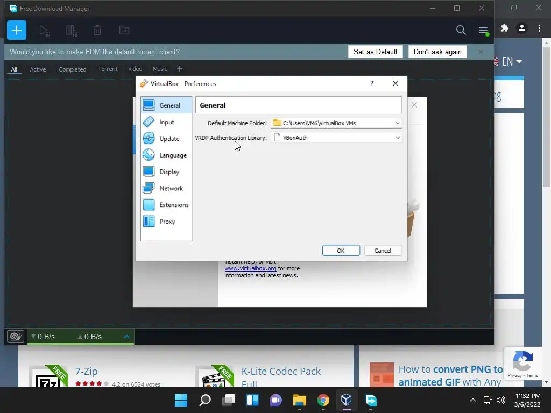Expand the speed panel up arrow
Screen dimensions: 551x413
[126, 337]
